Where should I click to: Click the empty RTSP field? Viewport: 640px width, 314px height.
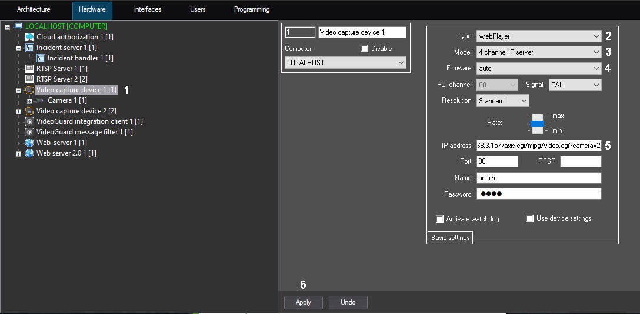click(x=581, y=161)
